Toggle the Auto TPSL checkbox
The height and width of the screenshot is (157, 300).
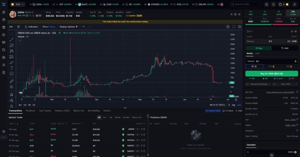pyautogui.click(x=274, y=84)
